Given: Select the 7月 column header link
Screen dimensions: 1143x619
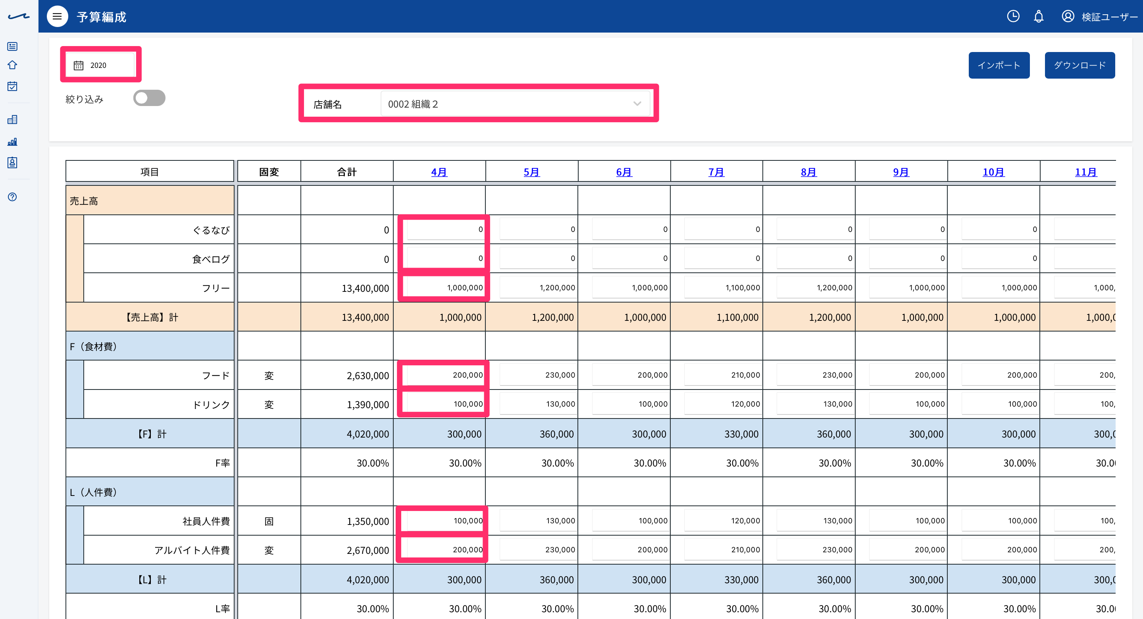Looking at the screenshot, I should (716, 172).
